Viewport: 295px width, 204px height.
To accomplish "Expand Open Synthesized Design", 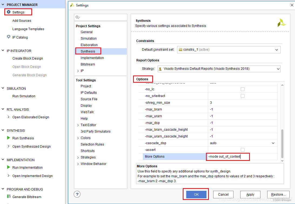I will pyautogui.click(x=8, y=146).
